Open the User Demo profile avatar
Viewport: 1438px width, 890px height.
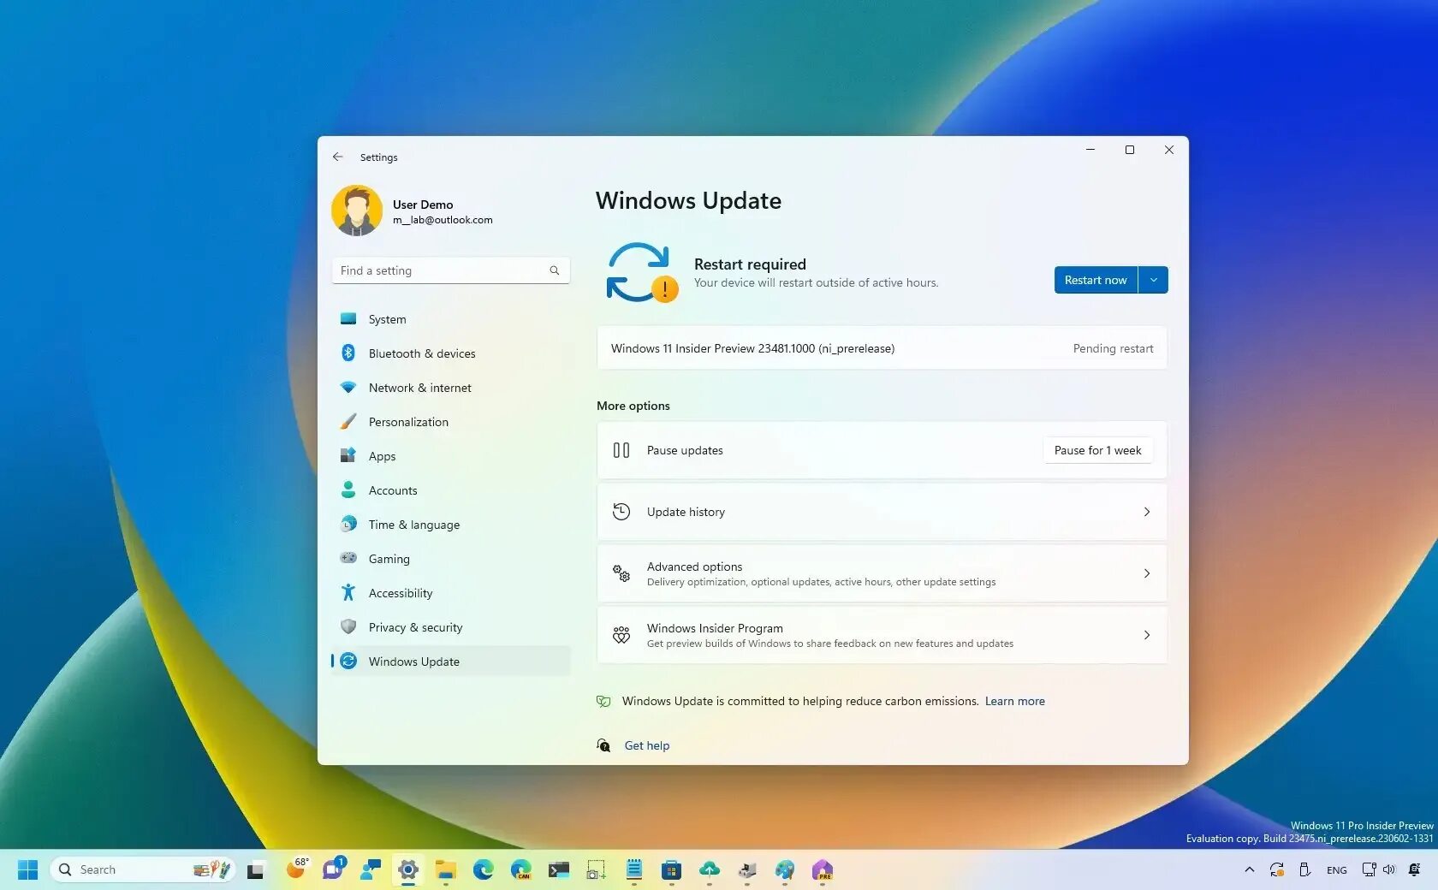pos(357,211)
